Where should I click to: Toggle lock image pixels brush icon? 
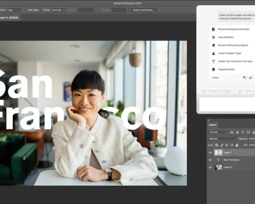(x=222, y=145)
